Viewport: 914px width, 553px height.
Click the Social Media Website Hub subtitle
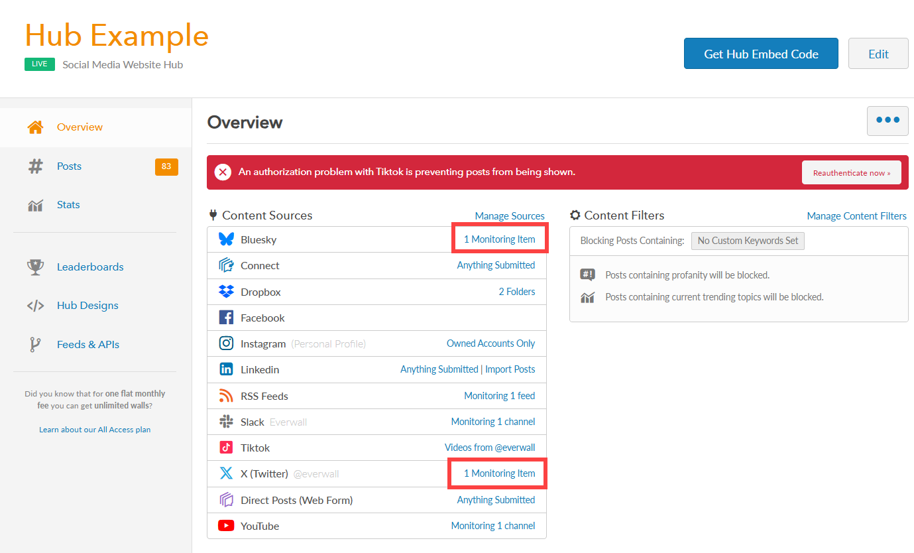(x=123, y=65)
